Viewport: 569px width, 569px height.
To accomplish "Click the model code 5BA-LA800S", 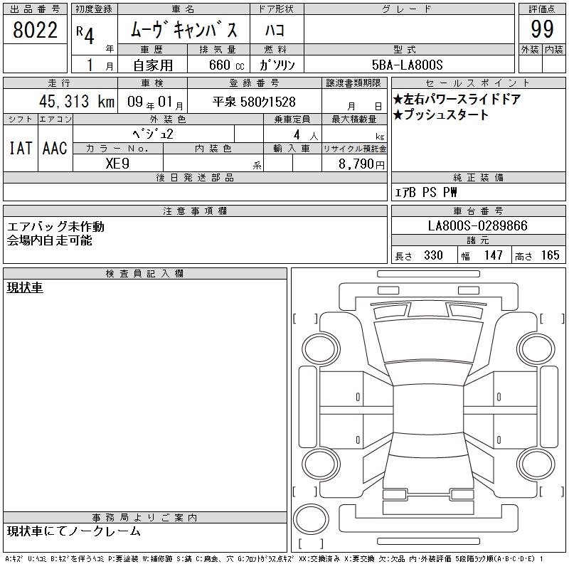I will pyautogui.click(x=408, y=65).
